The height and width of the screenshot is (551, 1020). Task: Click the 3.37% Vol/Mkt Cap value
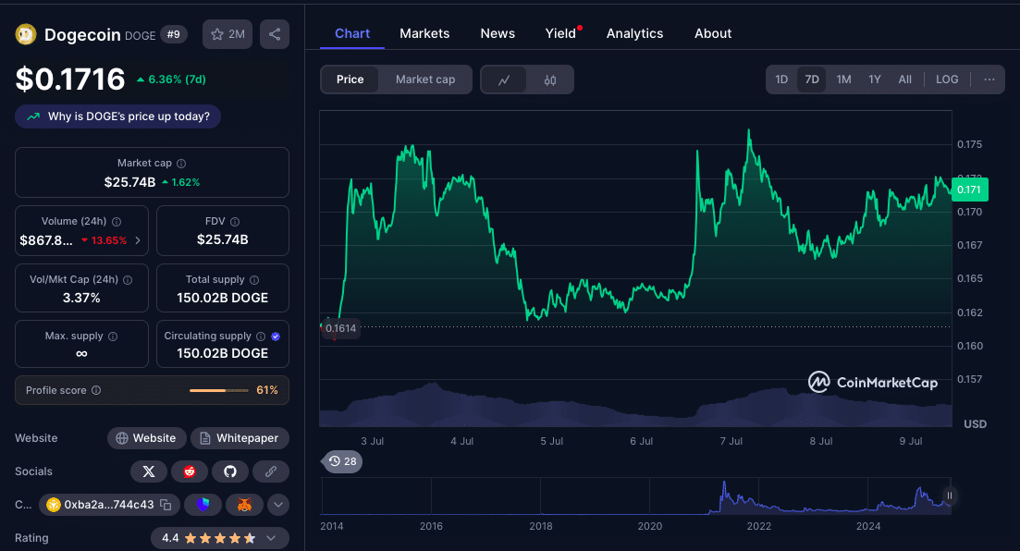point(81,298)
